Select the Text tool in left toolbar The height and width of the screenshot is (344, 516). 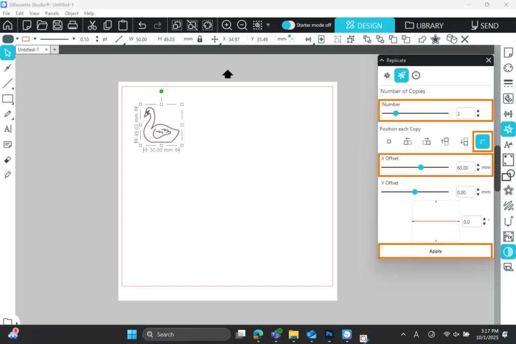tap(8, 129)
